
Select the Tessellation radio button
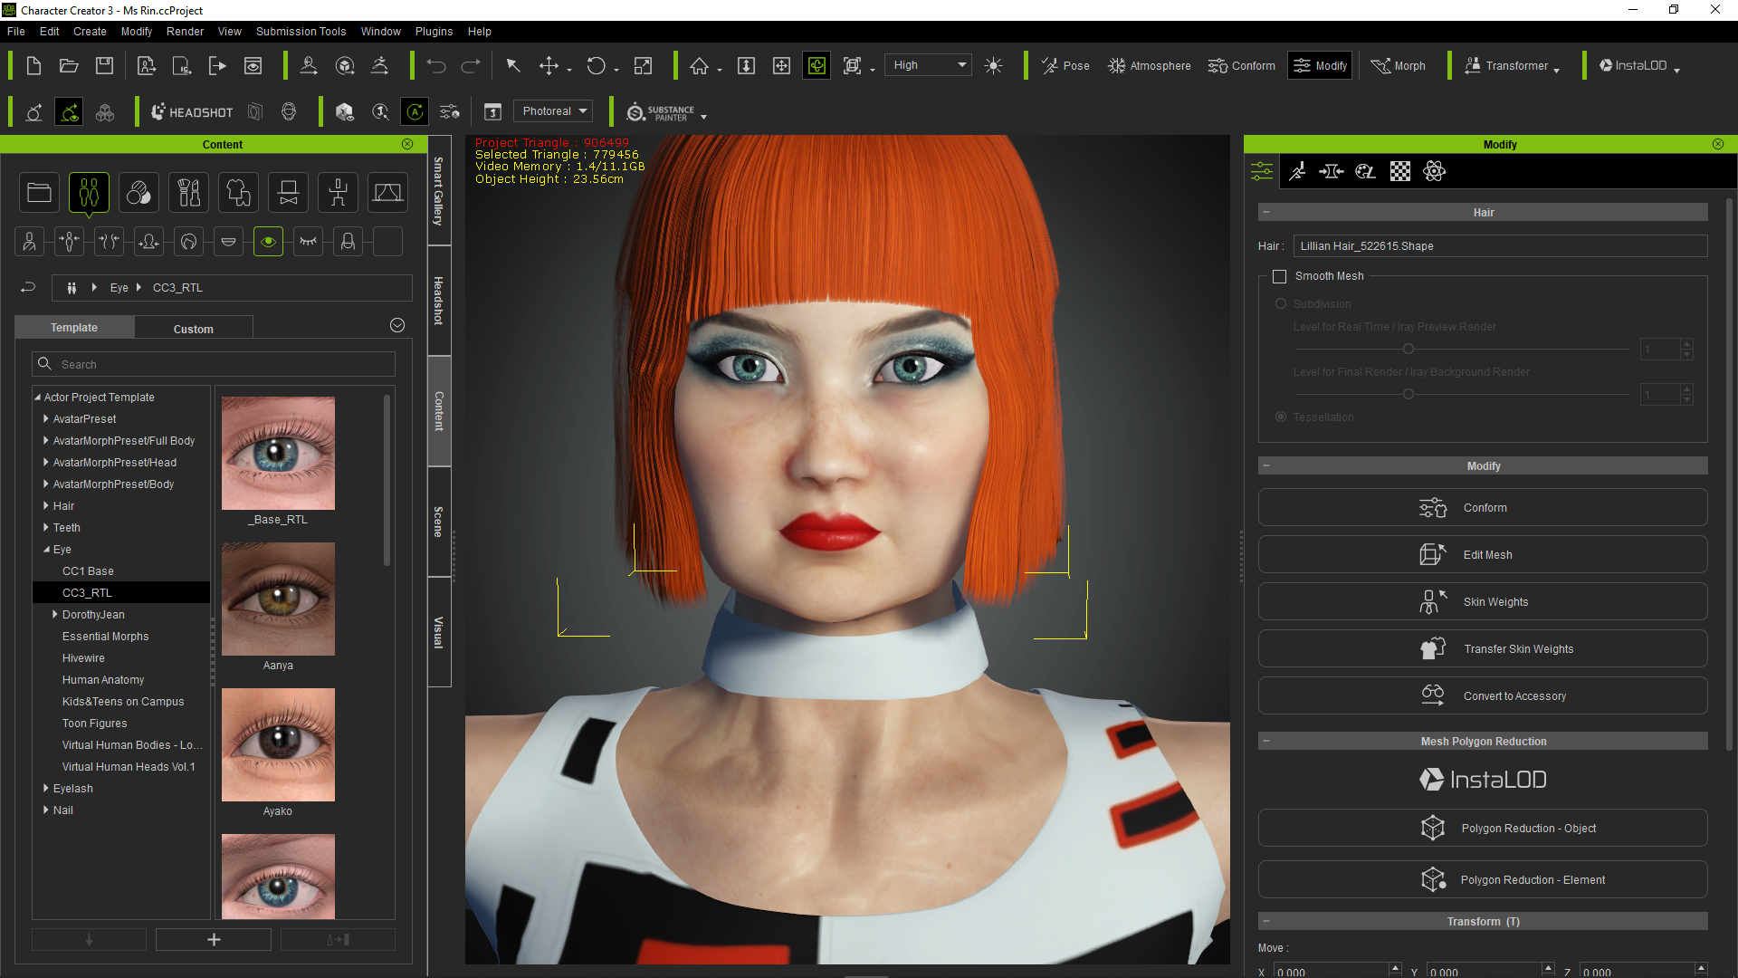(x=1281, y=417)
